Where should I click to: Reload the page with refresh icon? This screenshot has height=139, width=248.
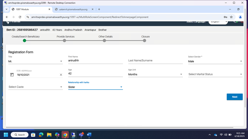20,17
